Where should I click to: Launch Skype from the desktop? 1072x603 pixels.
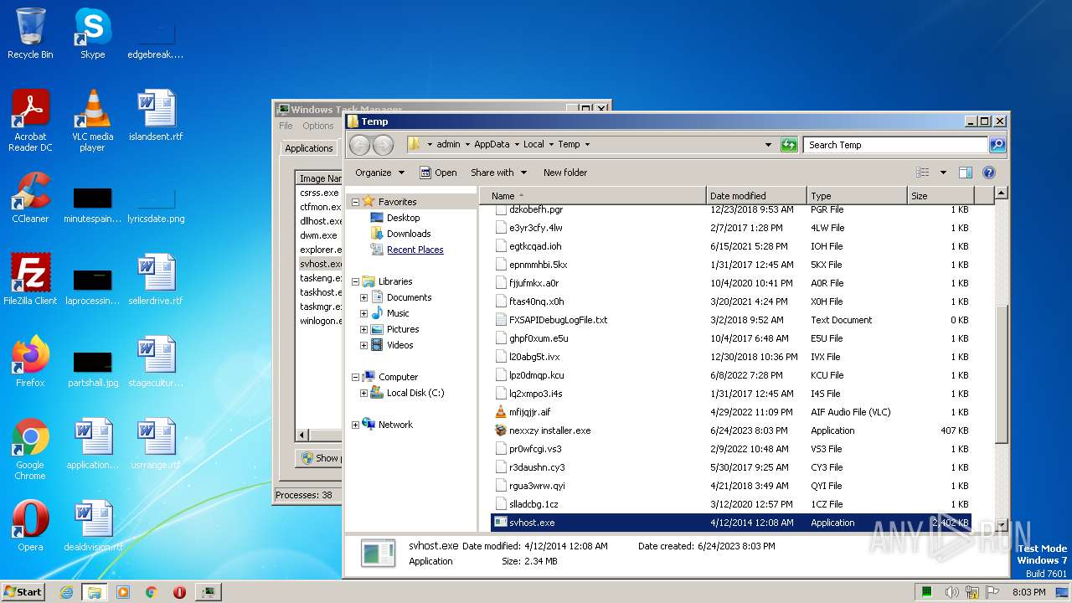92,33
